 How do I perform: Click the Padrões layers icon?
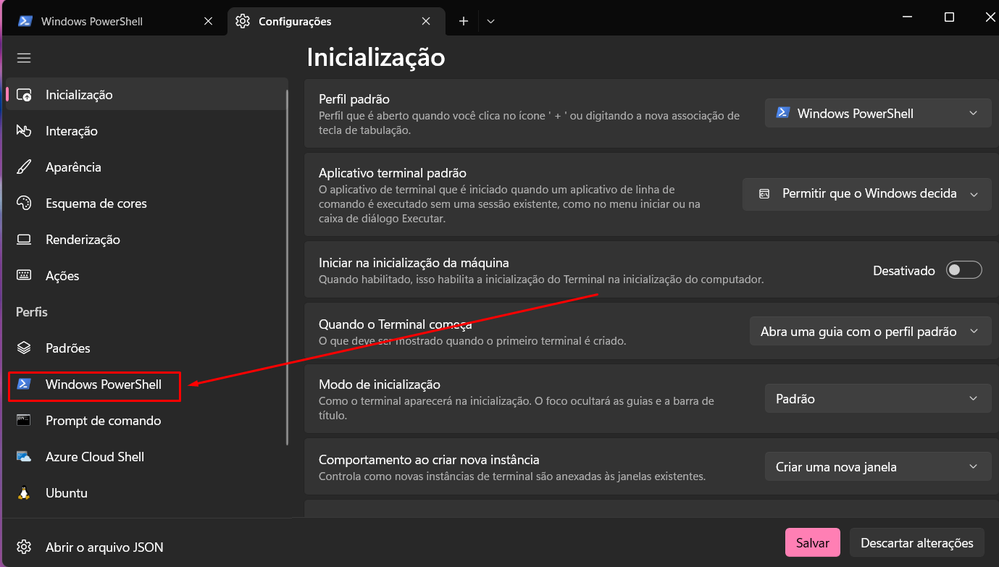(x=24, y=348)
